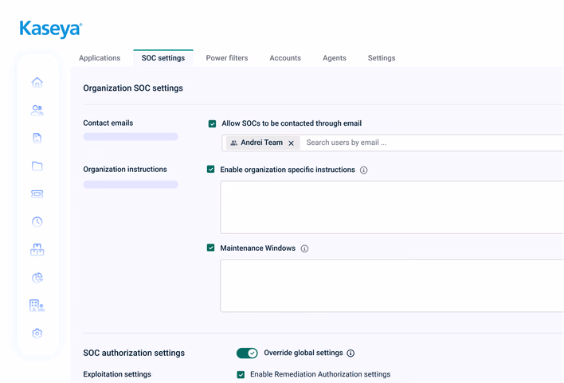The image size is (564, 383).
Task: Open the Agents tab
Action: click(x=335, y=58)
